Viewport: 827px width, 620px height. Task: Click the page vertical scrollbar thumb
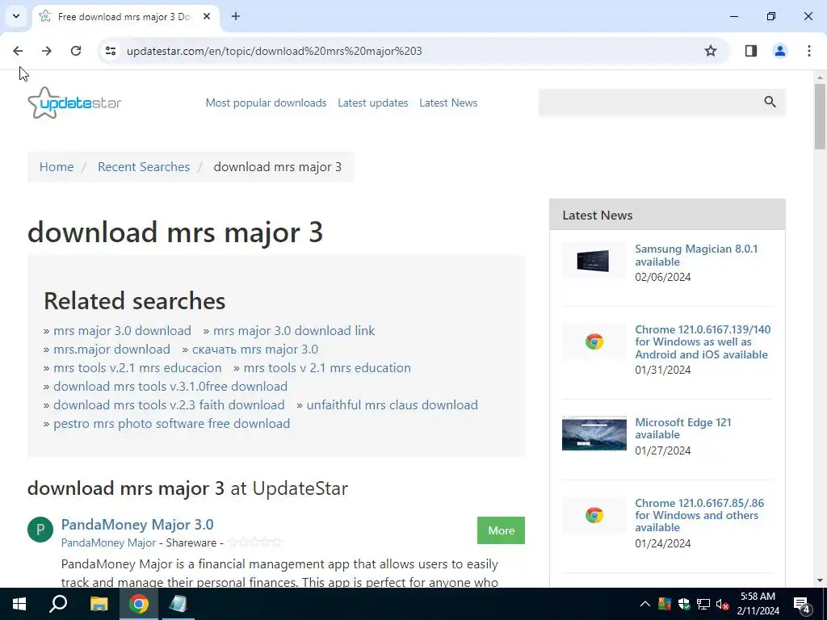pyautogui.click(x=820, y=116)
